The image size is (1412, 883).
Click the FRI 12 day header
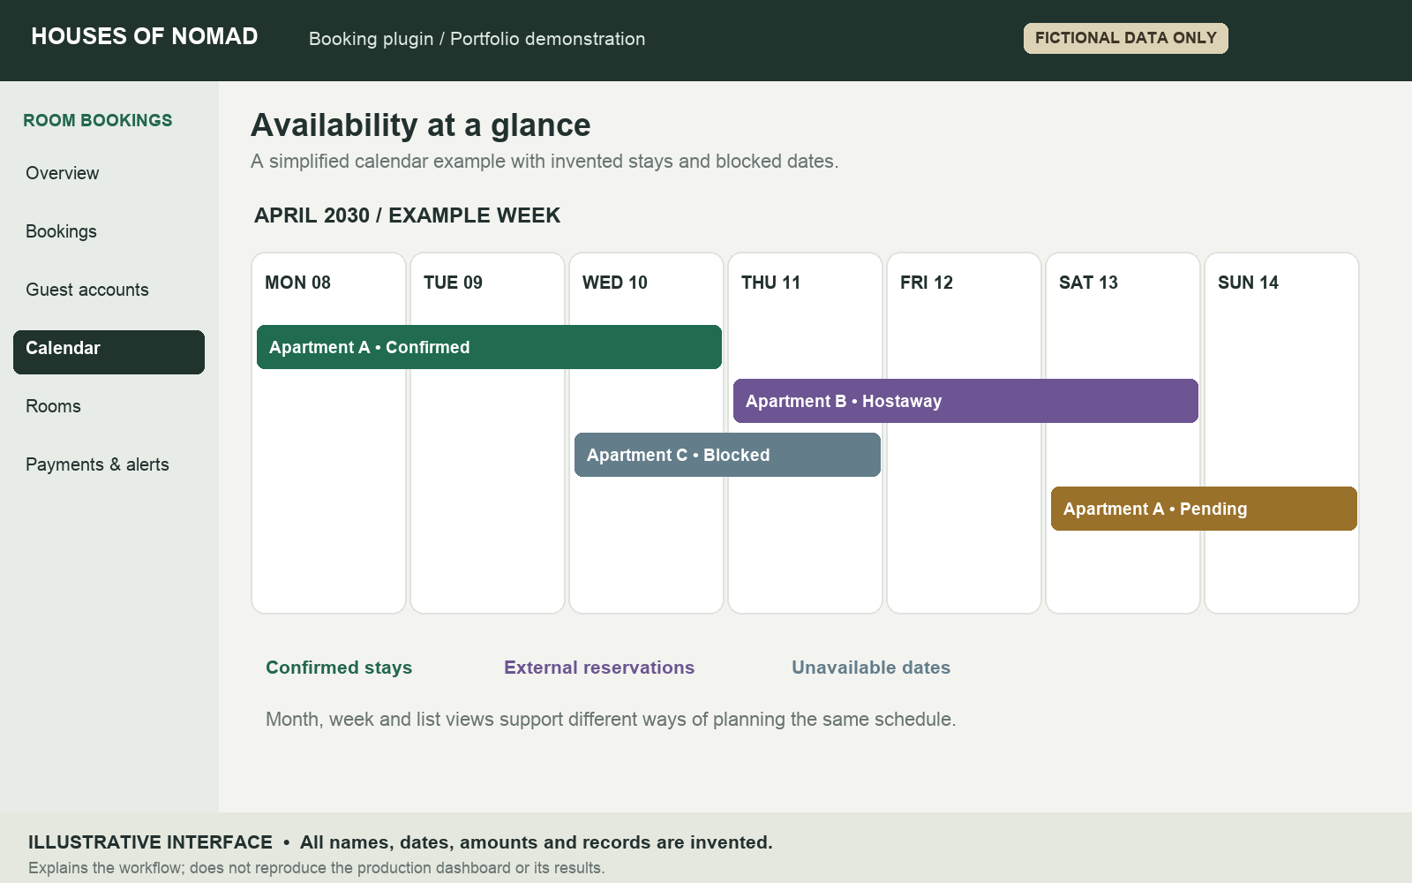point(927,283)
